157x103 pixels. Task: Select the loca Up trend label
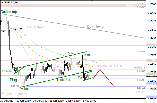coord(35,27)
